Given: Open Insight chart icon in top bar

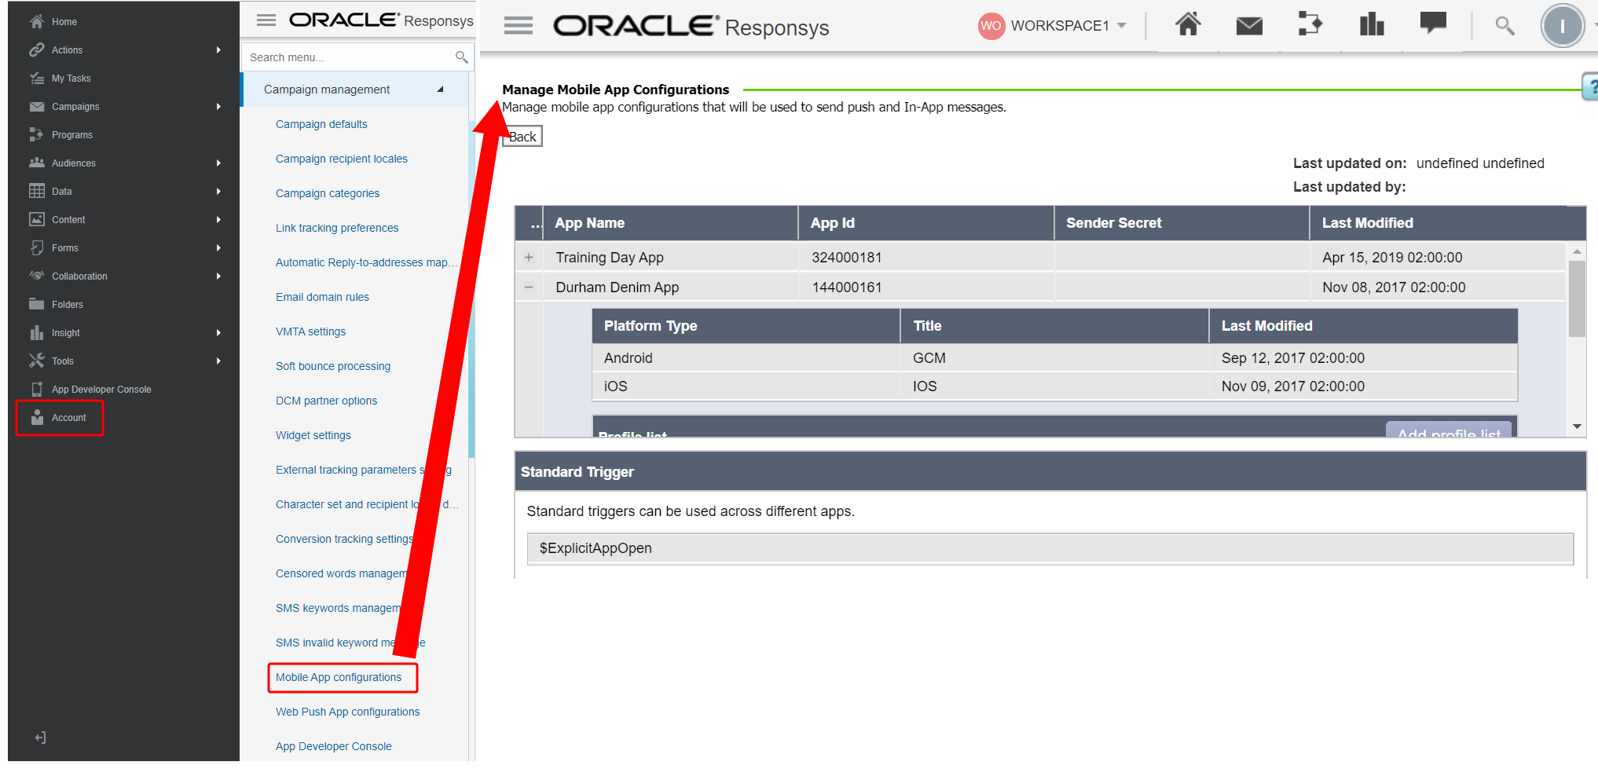Looking at the screenshot, I should (1372, 24).
